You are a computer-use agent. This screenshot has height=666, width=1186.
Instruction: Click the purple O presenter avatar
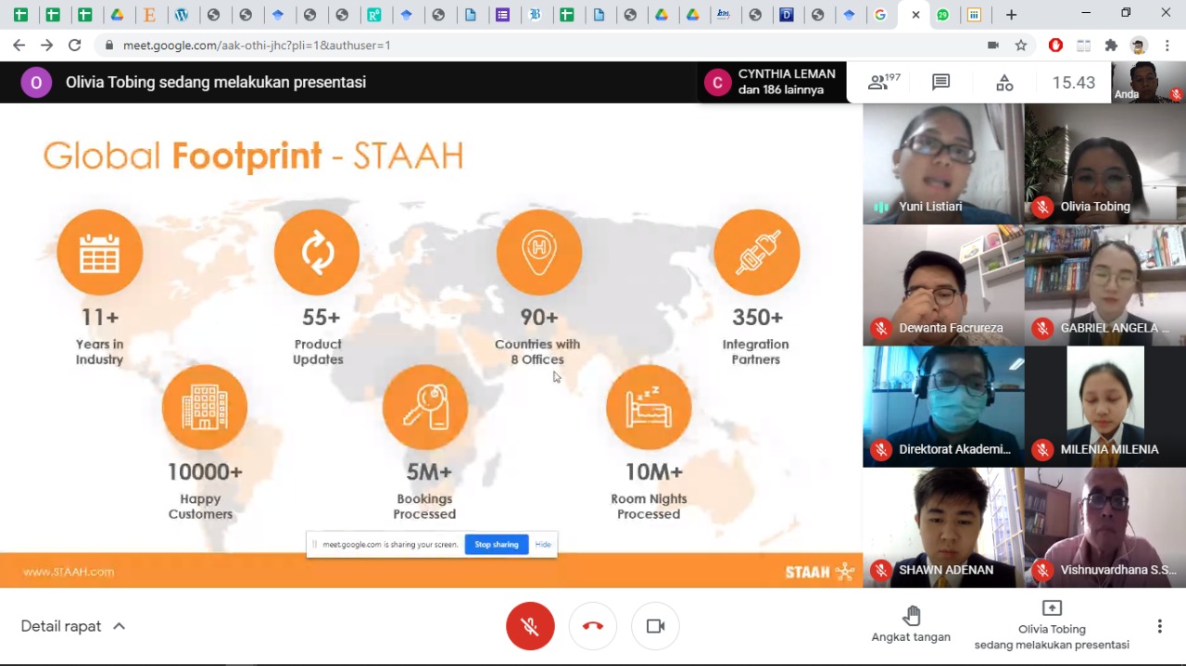pos(36,82)
